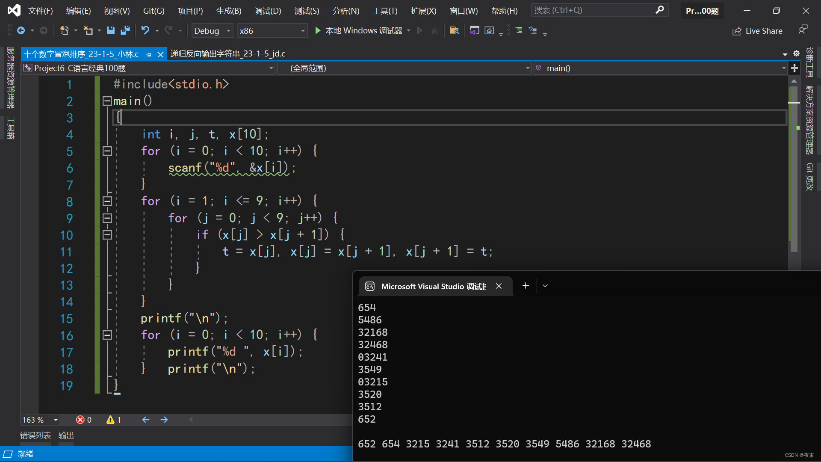Open the 错误列表 panel tab

pyautogui.click(x=35, y=435)
